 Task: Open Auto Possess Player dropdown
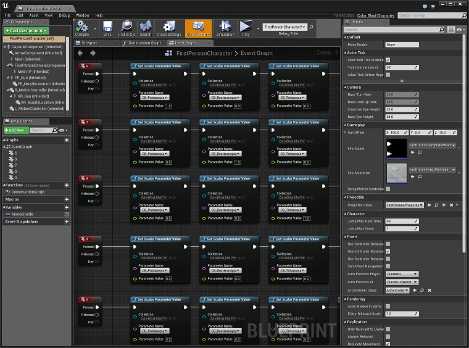click(402, 274)
